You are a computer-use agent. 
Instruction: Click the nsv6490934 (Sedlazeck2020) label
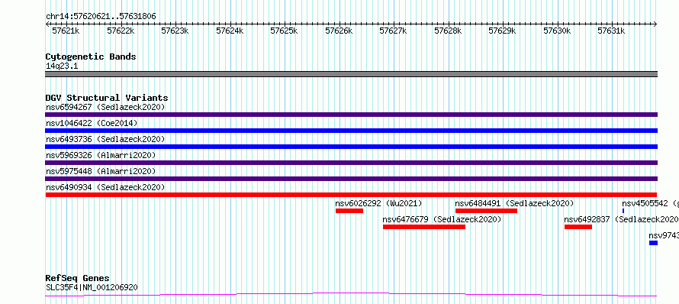(x=105, y=187)
